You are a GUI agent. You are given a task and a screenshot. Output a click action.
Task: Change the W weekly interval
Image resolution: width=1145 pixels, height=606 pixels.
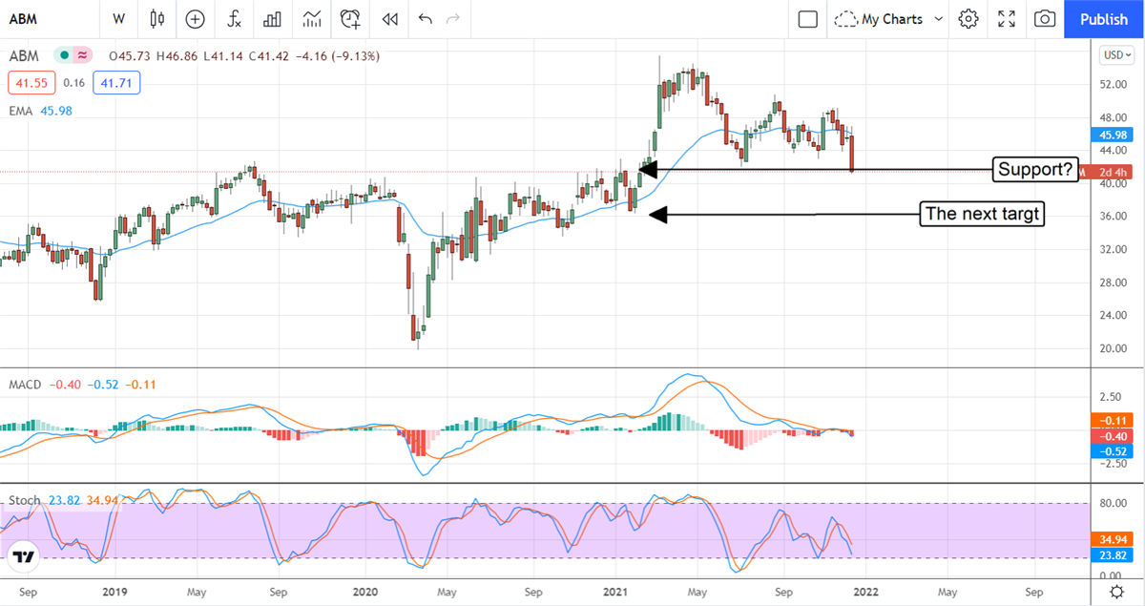118,18
